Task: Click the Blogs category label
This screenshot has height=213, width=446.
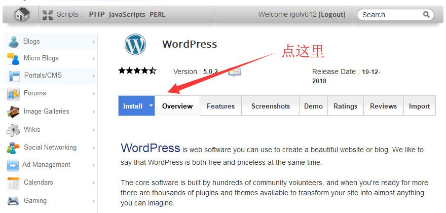Action: (31, 42)
